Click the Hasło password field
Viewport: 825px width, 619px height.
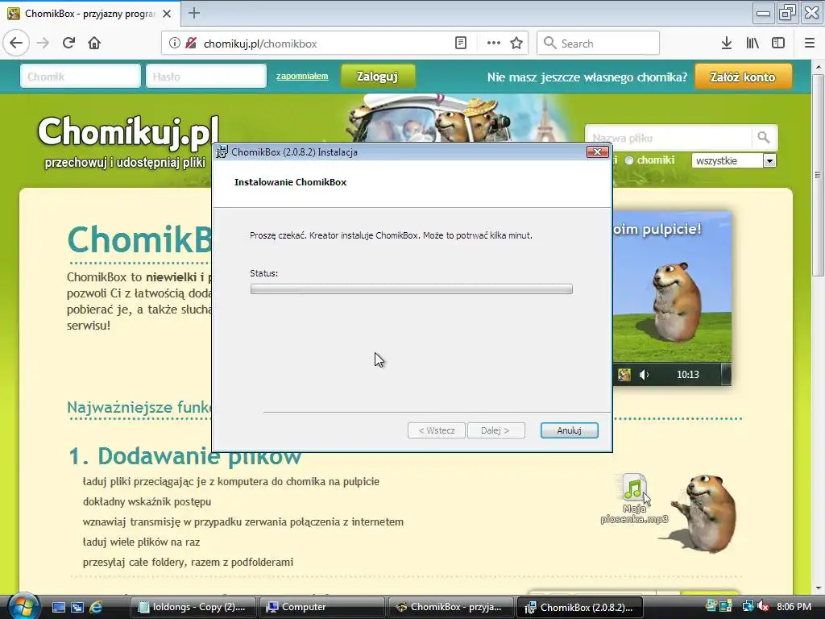click(x=206, y=77)
